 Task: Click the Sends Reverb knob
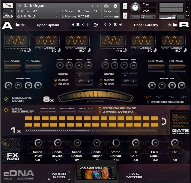pos(58,143)
